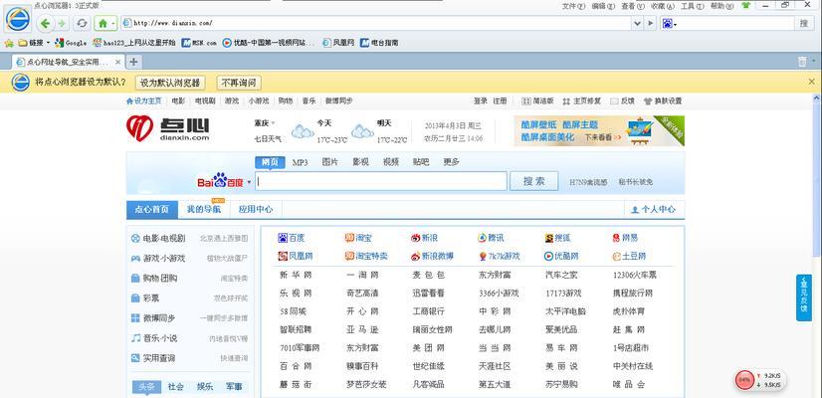Click 反馈 in the header
The width and height of the screenshot is (822, 398).
622,100
